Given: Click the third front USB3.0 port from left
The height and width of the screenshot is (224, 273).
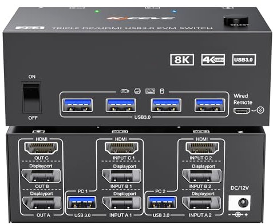Looking at the screenshot, I should click(x=166, y=105).
